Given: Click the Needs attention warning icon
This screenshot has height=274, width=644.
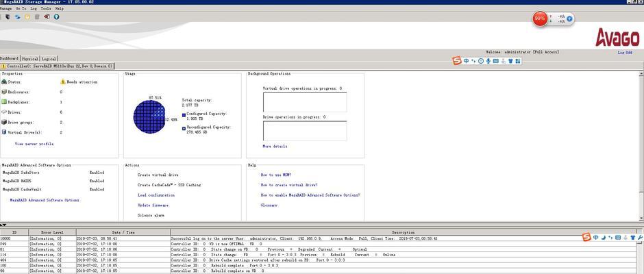Looking at the screenshot, I should [63, 82].
